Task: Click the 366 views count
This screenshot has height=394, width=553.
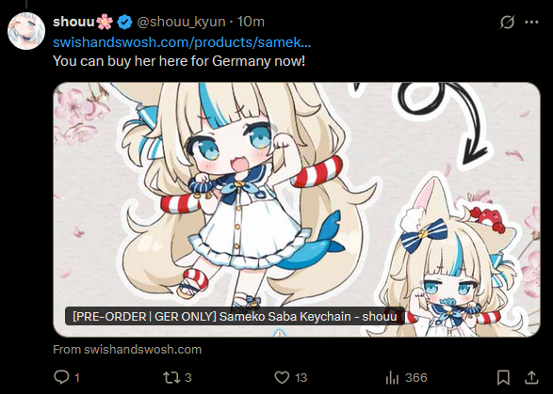Action: click(416, 378)
